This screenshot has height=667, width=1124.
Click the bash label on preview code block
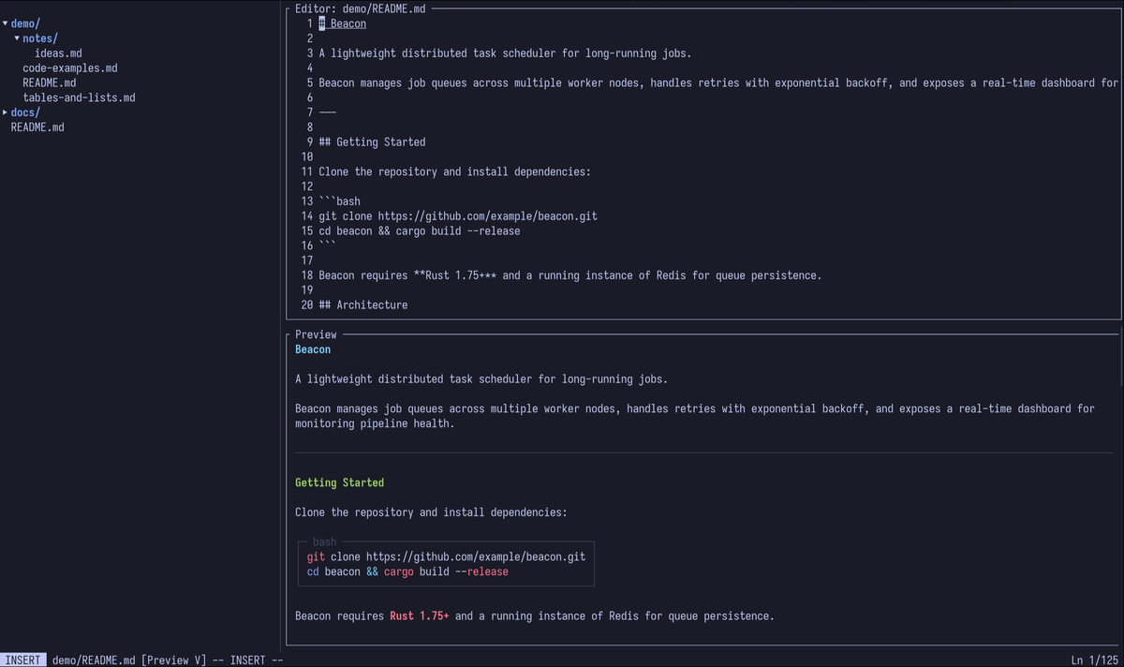(x=324, y=541)
